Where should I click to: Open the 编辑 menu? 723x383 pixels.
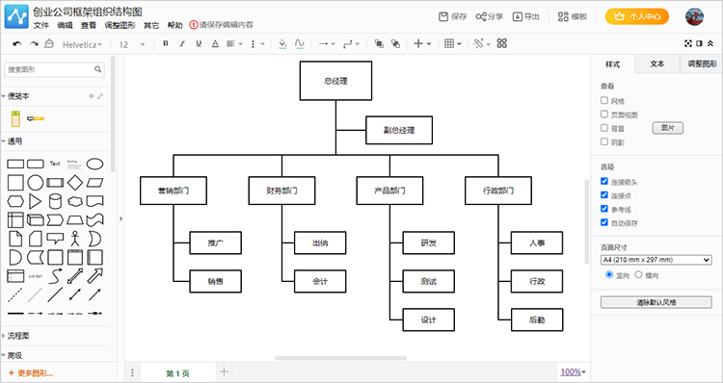[65, 25]
